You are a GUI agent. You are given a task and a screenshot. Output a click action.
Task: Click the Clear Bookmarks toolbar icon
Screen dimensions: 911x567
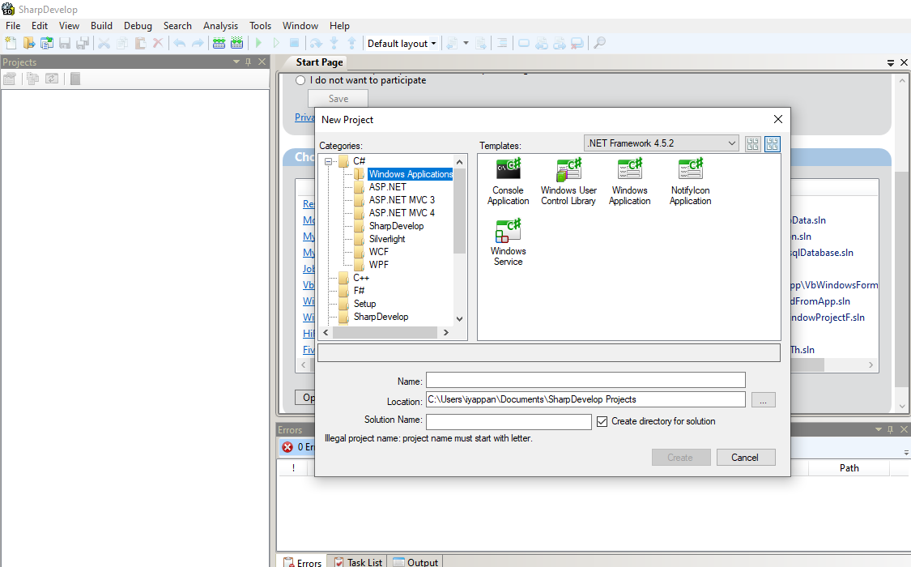coord(577,43)
